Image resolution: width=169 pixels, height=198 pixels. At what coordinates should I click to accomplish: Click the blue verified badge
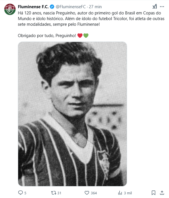coord(52,7)
